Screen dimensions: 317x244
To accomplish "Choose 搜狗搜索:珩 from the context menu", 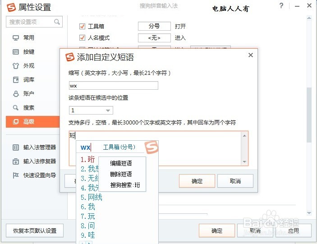I will tap(125, 185).
